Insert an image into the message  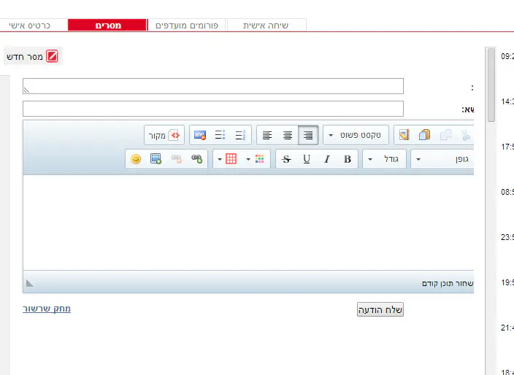[156, 159]
